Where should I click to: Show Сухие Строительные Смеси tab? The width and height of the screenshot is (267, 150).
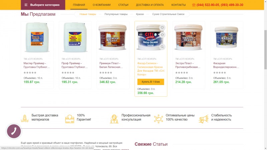(168, 14)
